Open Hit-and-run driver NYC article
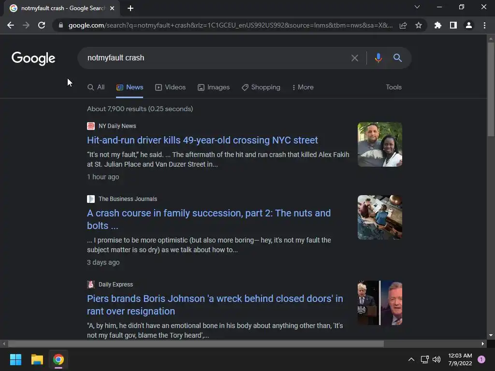 203,140
